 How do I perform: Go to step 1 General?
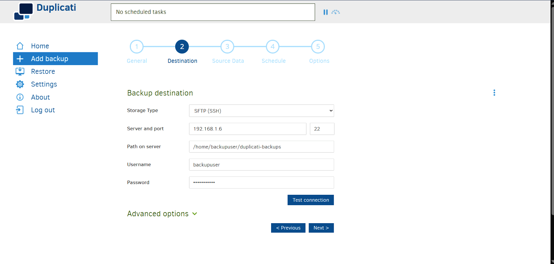click(x=137, y=47)
